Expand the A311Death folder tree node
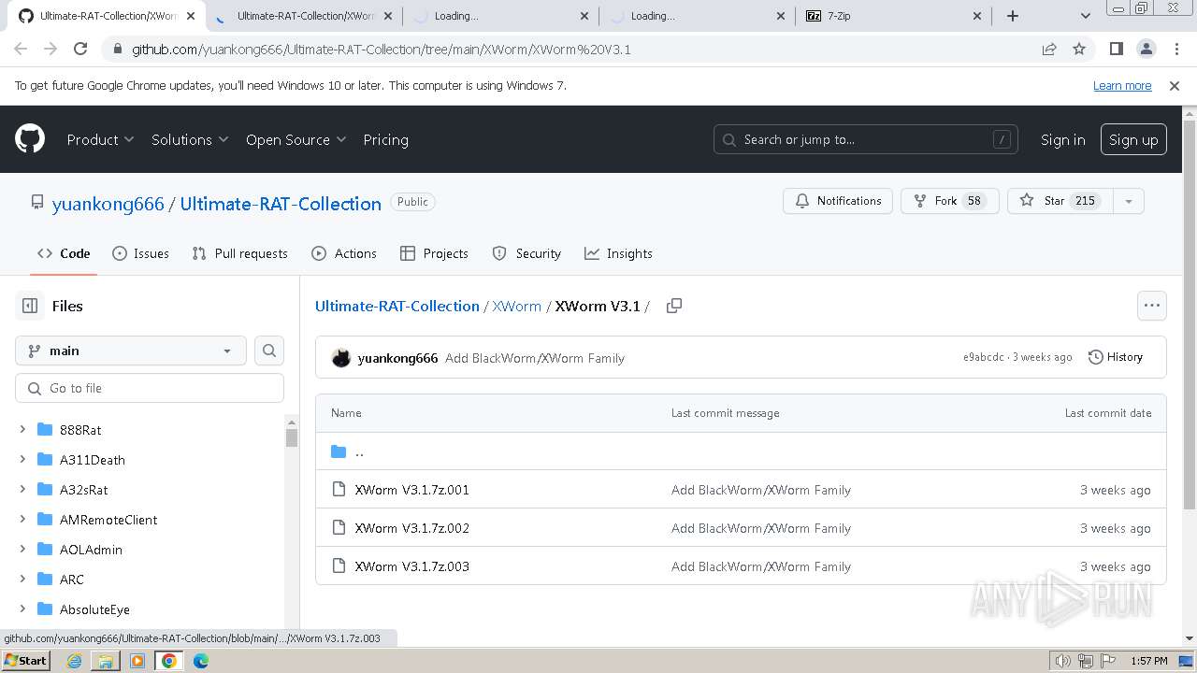The image size is (1197, 673). click(x=22, y=459)
